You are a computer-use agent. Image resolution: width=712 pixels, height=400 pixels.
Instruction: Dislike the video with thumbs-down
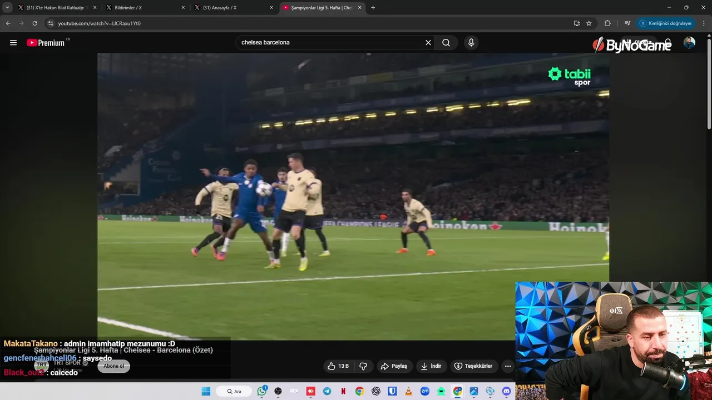click(x=363, y=366)
